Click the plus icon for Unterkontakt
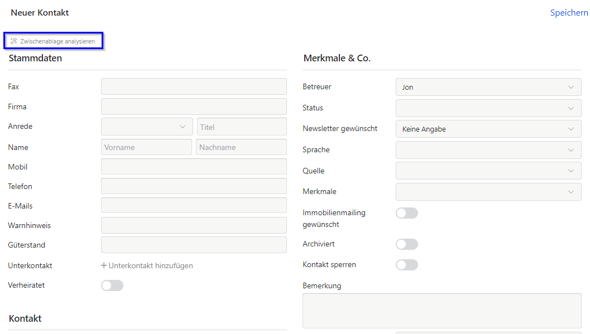Viewport: 590px width, 334px height. pyautogui.click(x=104, y=265)
